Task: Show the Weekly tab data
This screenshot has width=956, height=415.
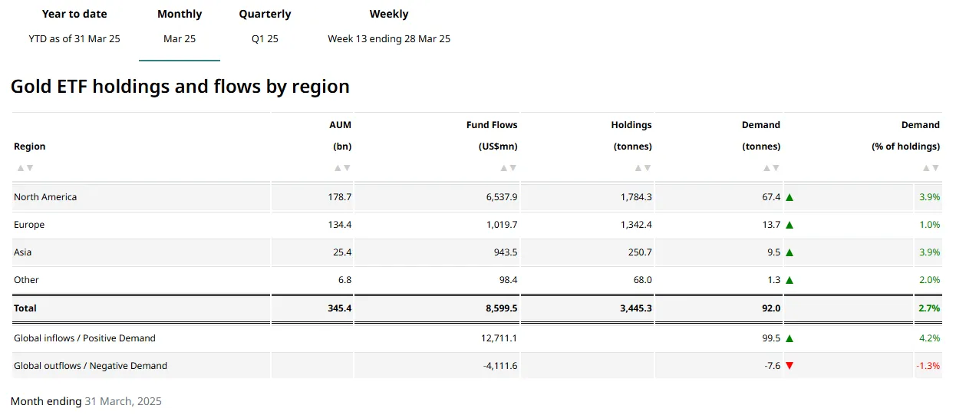Action: (x=388, y=26)
